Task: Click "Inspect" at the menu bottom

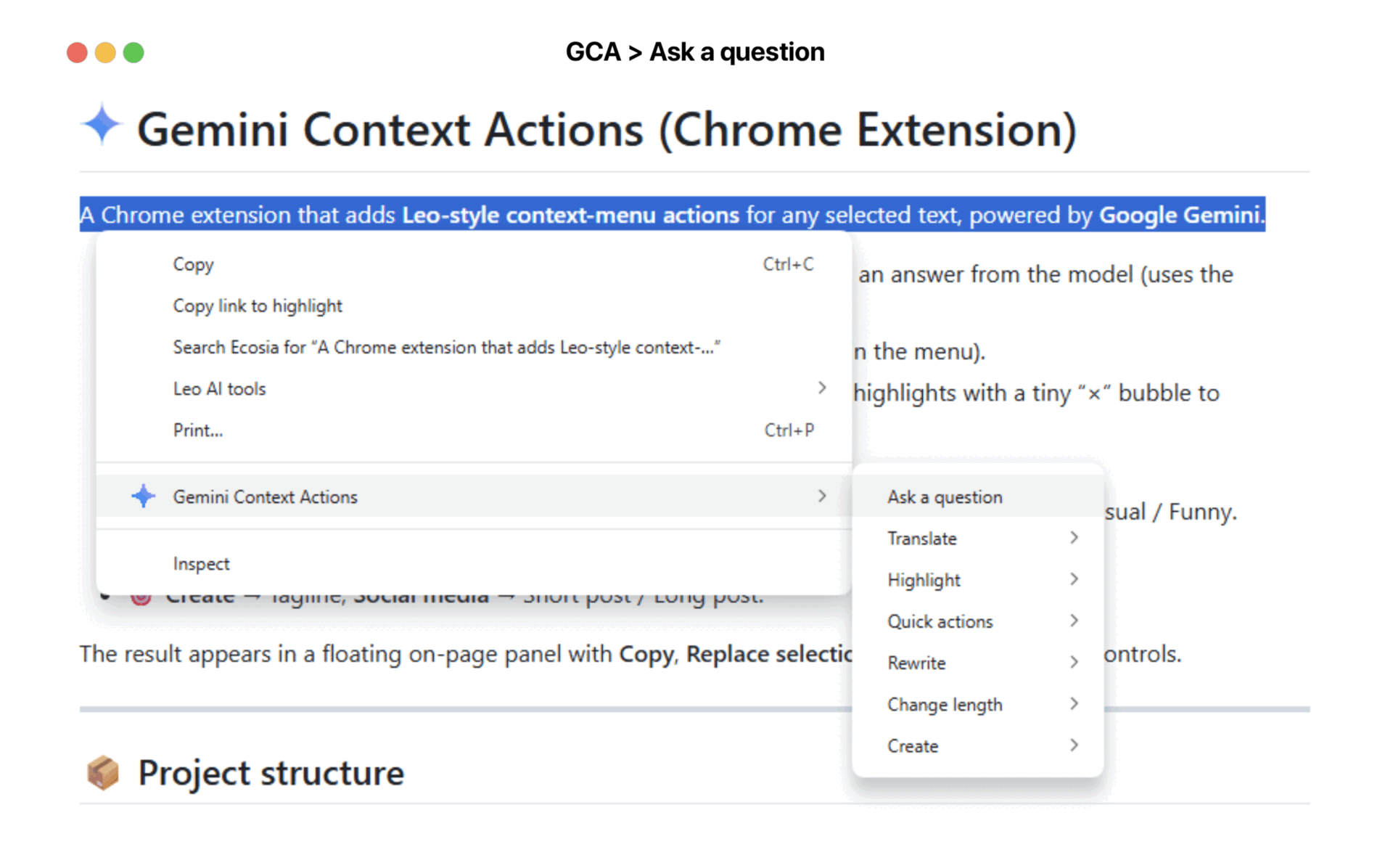Action: (x=201, y=563)
